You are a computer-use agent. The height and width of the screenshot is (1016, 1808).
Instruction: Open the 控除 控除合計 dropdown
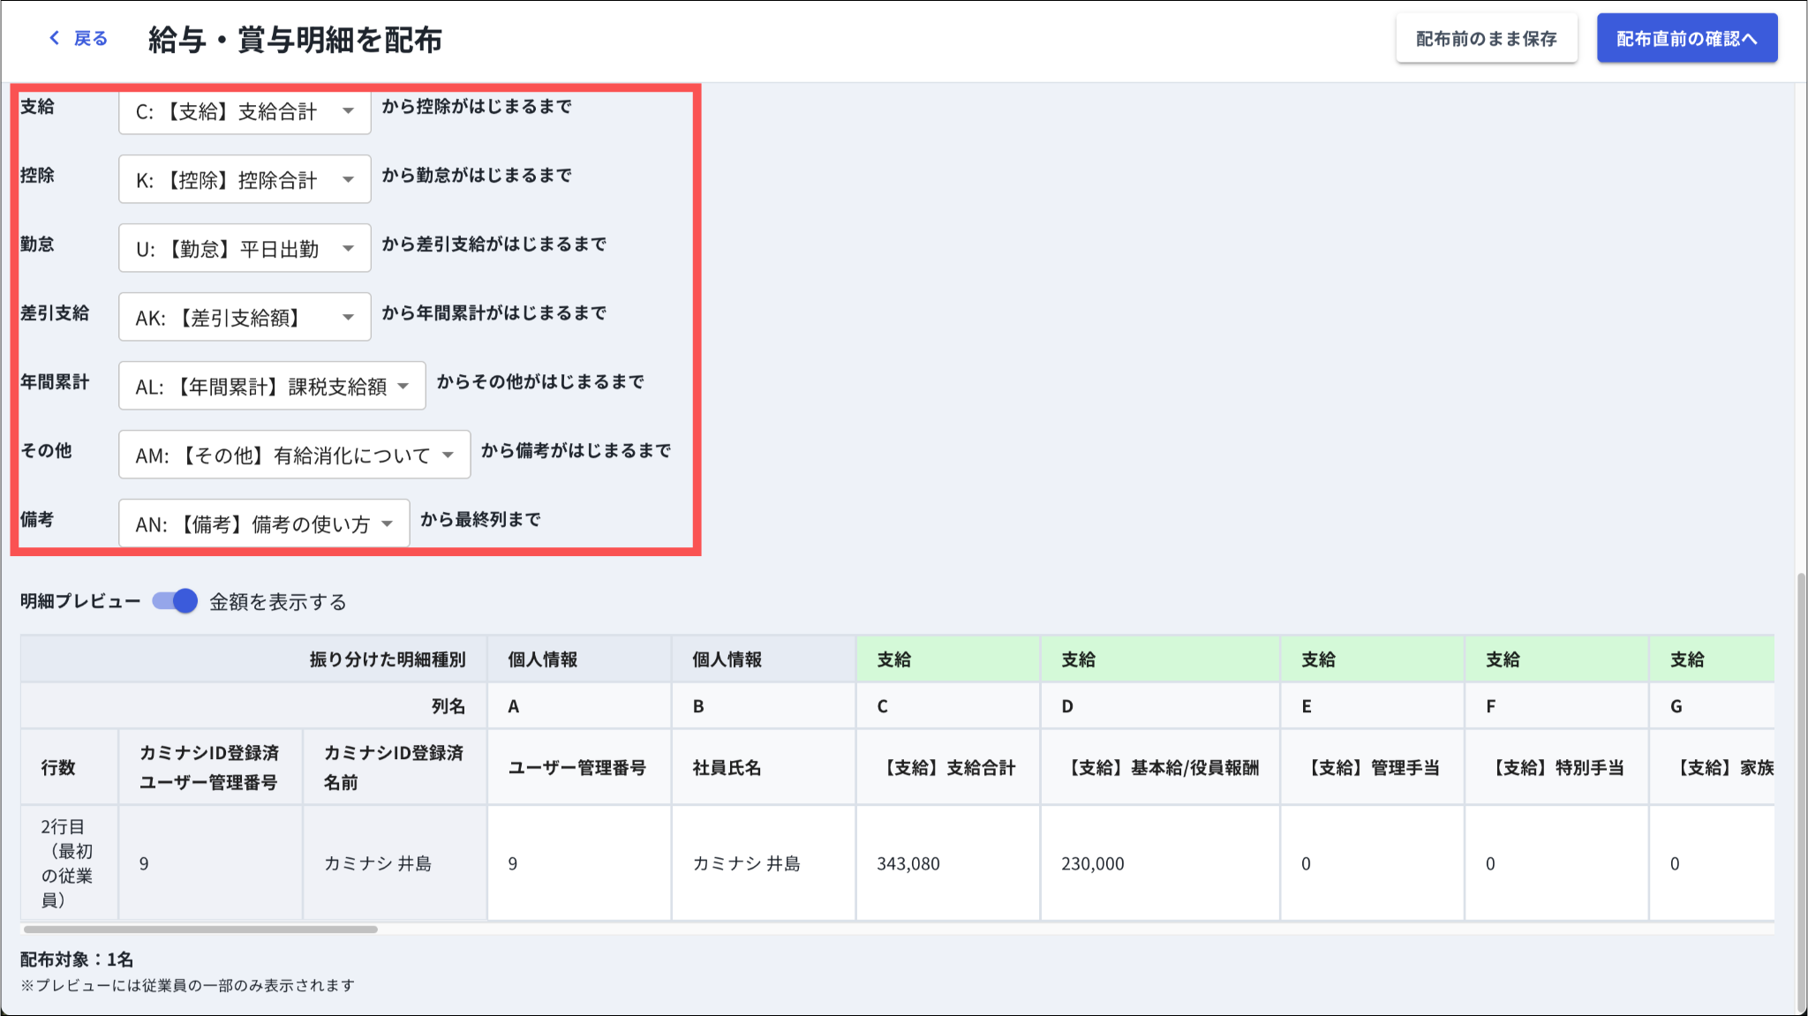pyautogui.click(x=245, y=180)
